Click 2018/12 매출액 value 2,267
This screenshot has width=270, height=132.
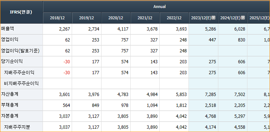(64, 29)
